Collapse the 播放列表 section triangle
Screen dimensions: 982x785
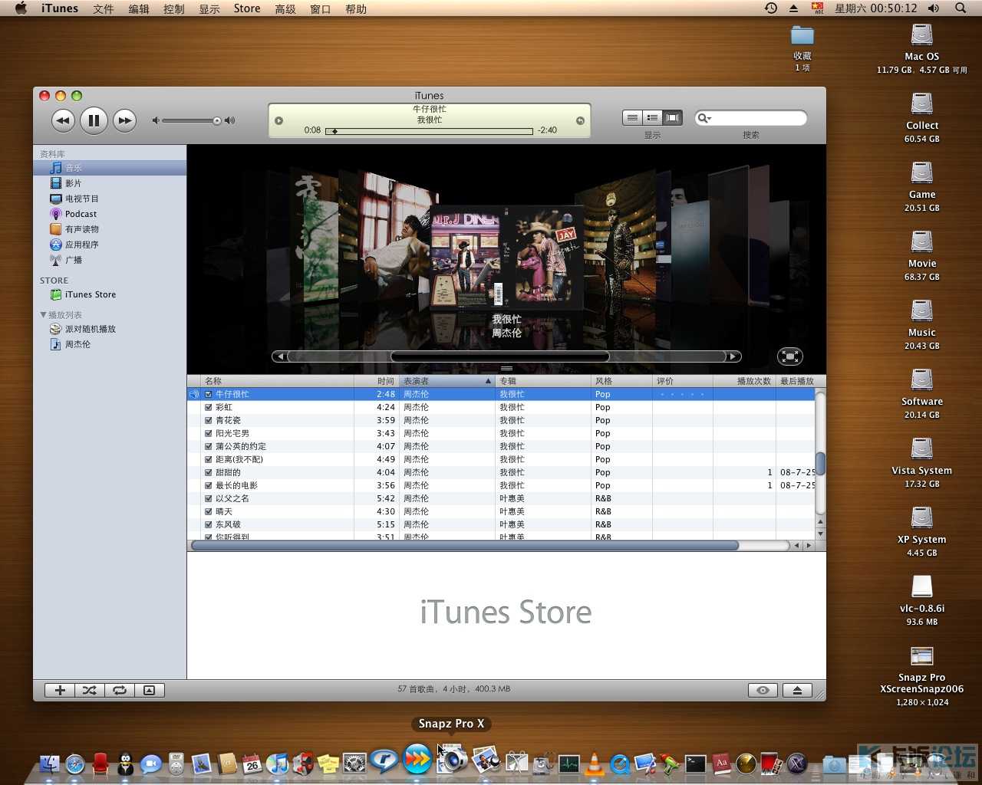[x=43, y=315]
